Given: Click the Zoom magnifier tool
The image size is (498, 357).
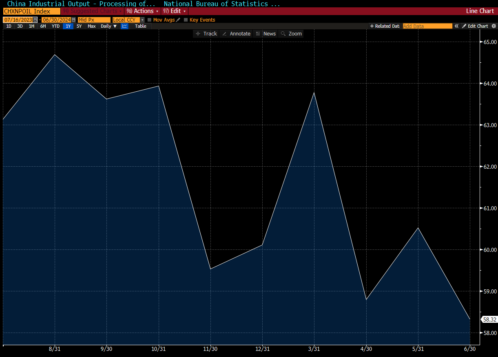Looking at the screenshot, I should point(291,33).
